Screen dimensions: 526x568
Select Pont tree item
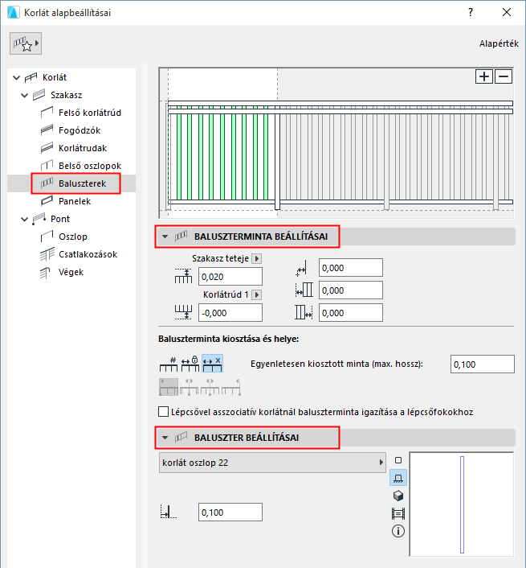coord(60,219)
